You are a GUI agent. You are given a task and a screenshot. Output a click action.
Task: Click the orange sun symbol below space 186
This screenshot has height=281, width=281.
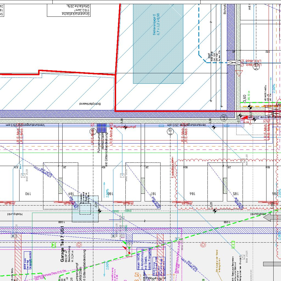click(x=203, y=245)
